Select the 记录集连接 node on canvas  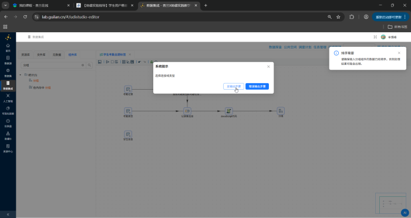pyautogui.click(x=187, y=111)
